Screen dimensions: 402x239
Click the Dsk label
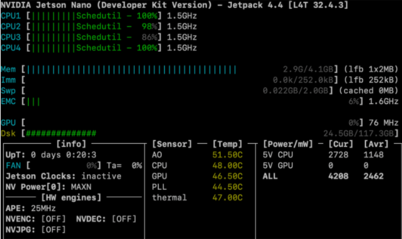tap(8, 134)
